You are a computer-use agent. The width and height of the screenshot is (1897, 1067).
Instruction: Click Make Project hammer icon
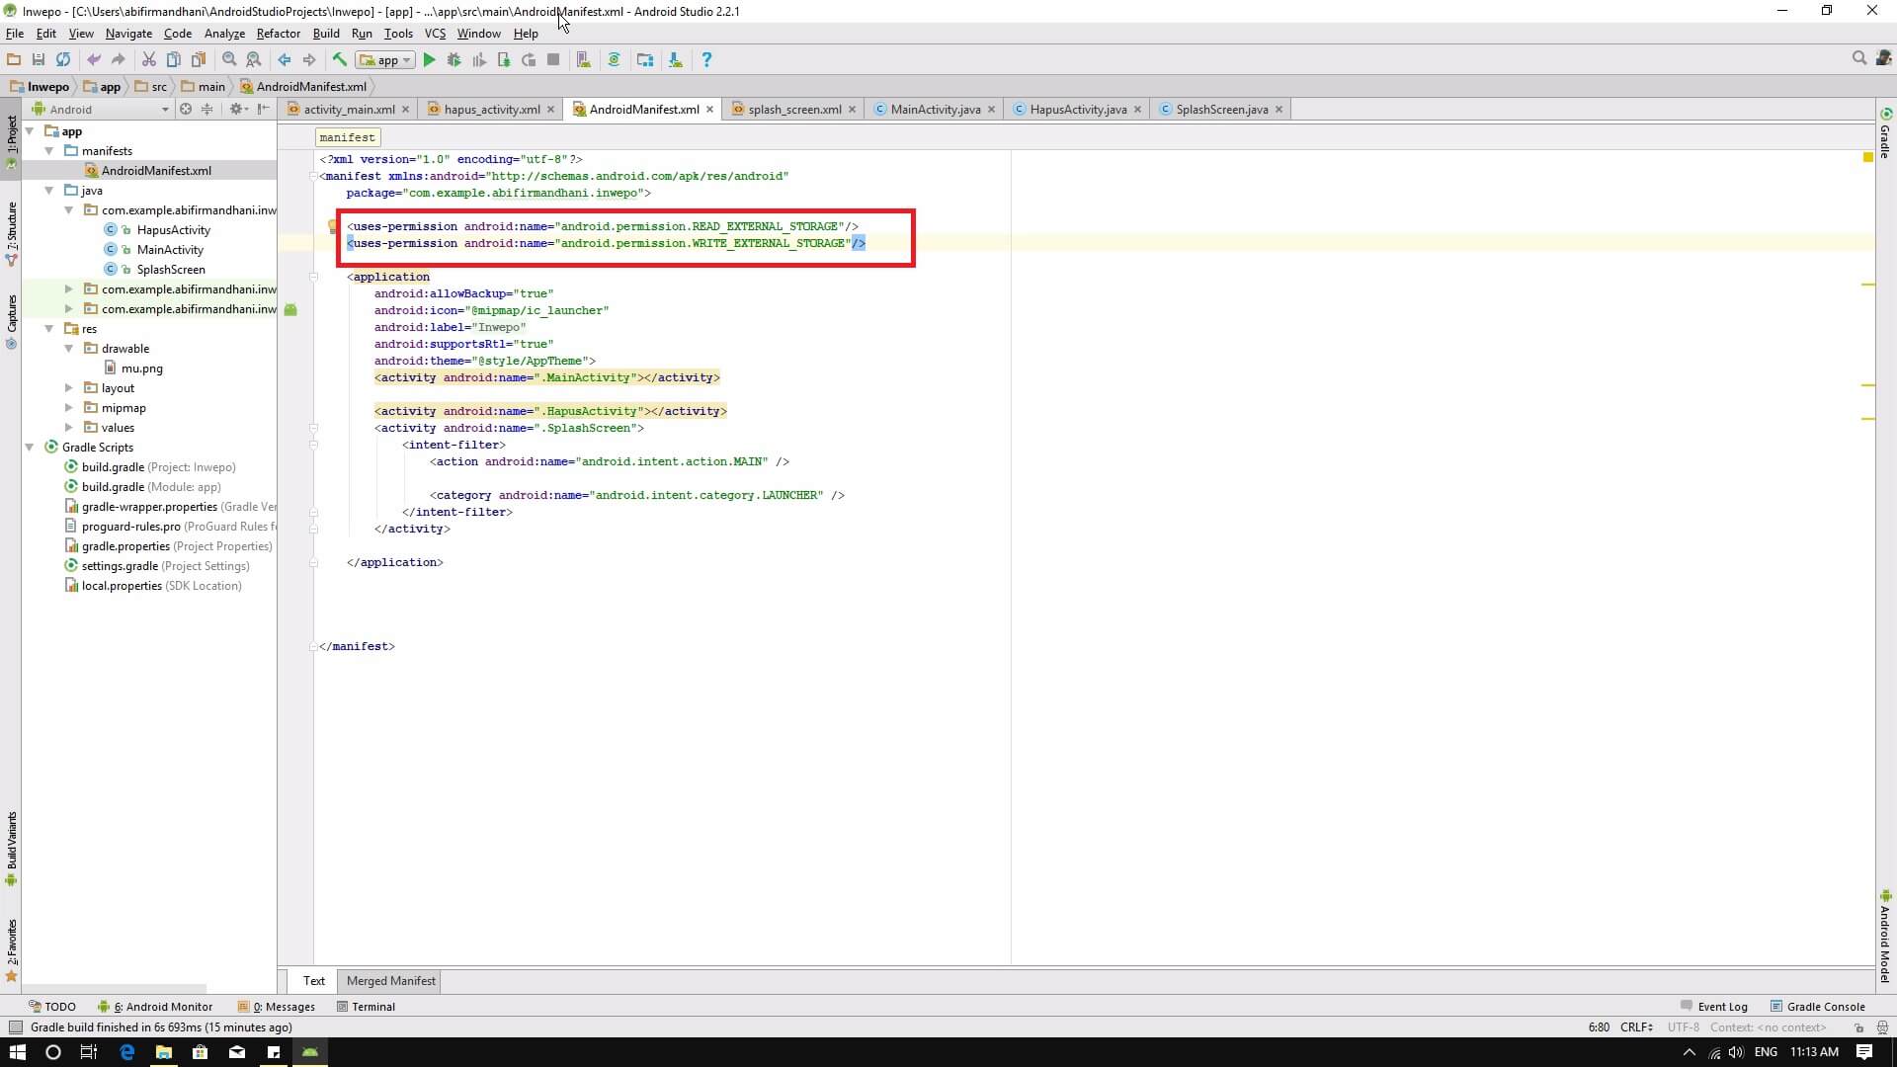pos(339,60)
